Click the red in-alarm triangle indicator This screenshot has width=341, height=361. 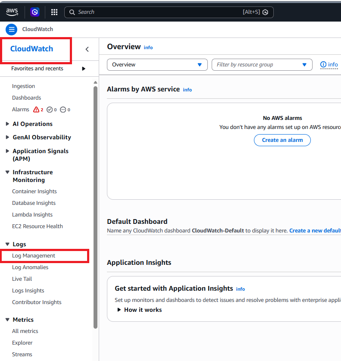pos(36,110)
